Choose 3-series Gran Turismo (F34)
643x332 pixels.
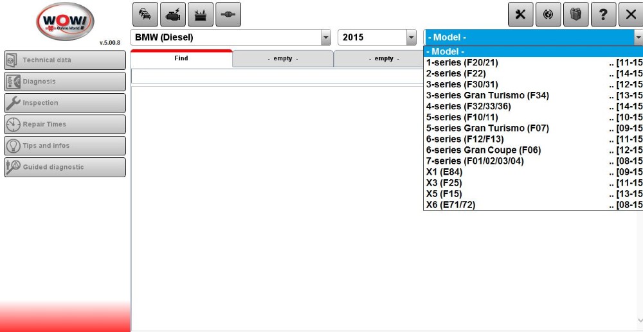click(533, 96)
